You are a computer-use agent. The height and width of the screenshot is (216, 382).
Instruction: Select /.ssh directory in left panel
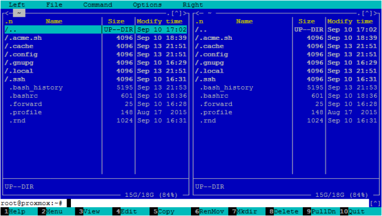[95, 80]
